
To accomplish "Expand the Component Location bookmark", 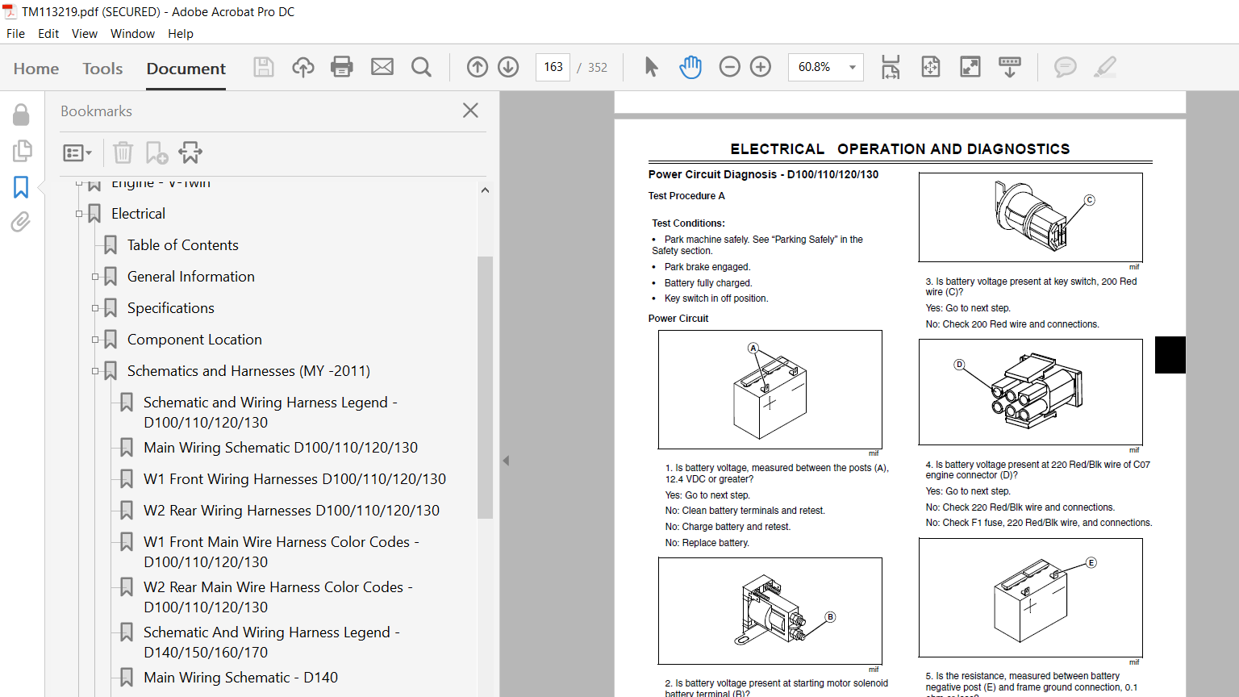I will [x=95, y=340].
